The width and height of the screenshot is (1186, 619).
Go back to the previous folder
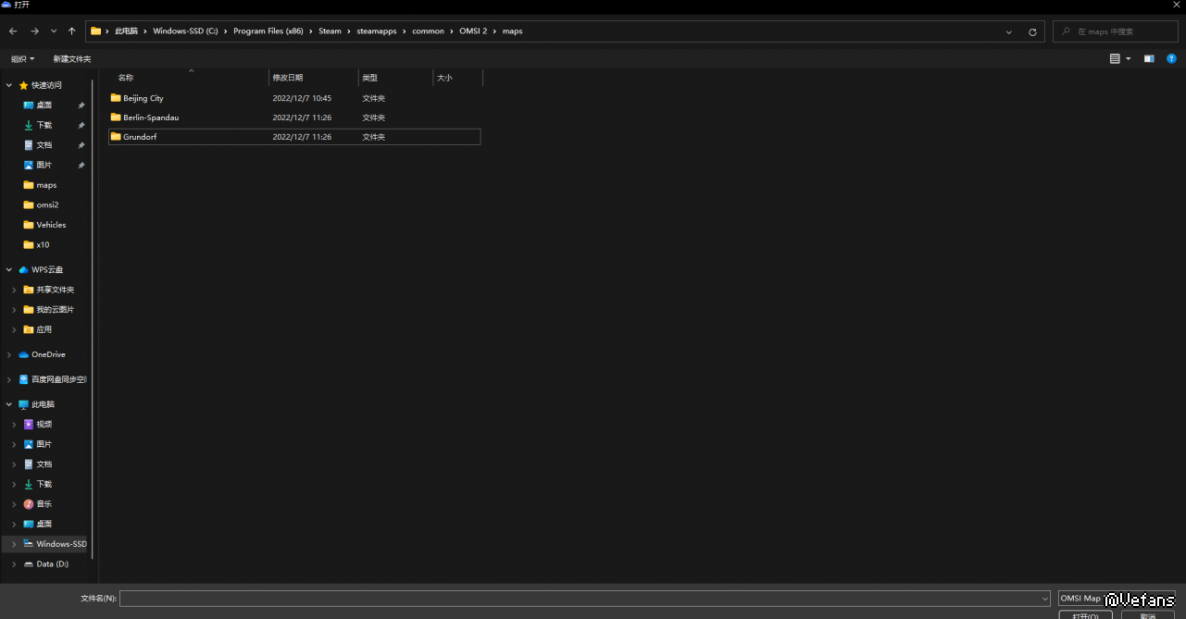13,31
